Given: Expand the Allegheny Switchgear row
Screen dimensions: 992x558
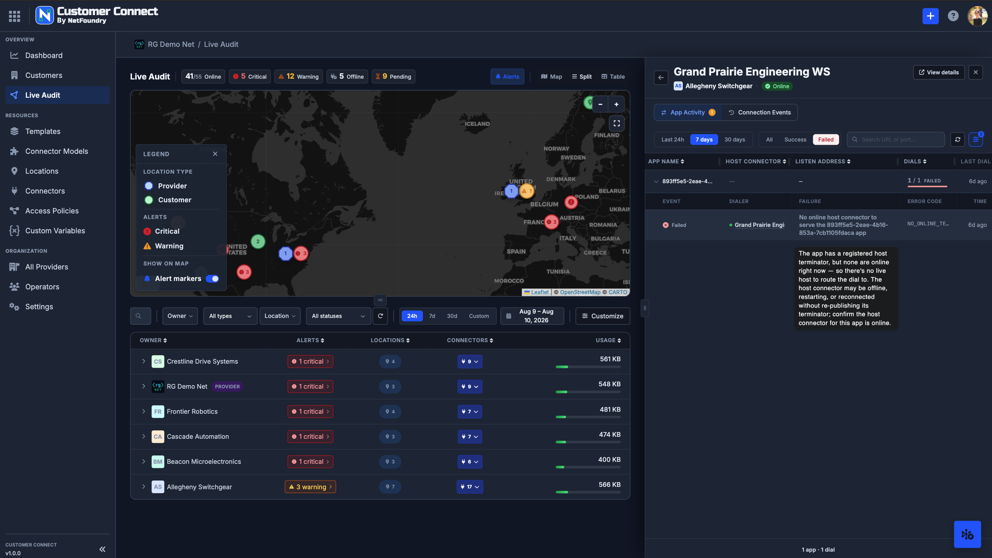Looking at the screenshot, I should click(x=143, y=486).
